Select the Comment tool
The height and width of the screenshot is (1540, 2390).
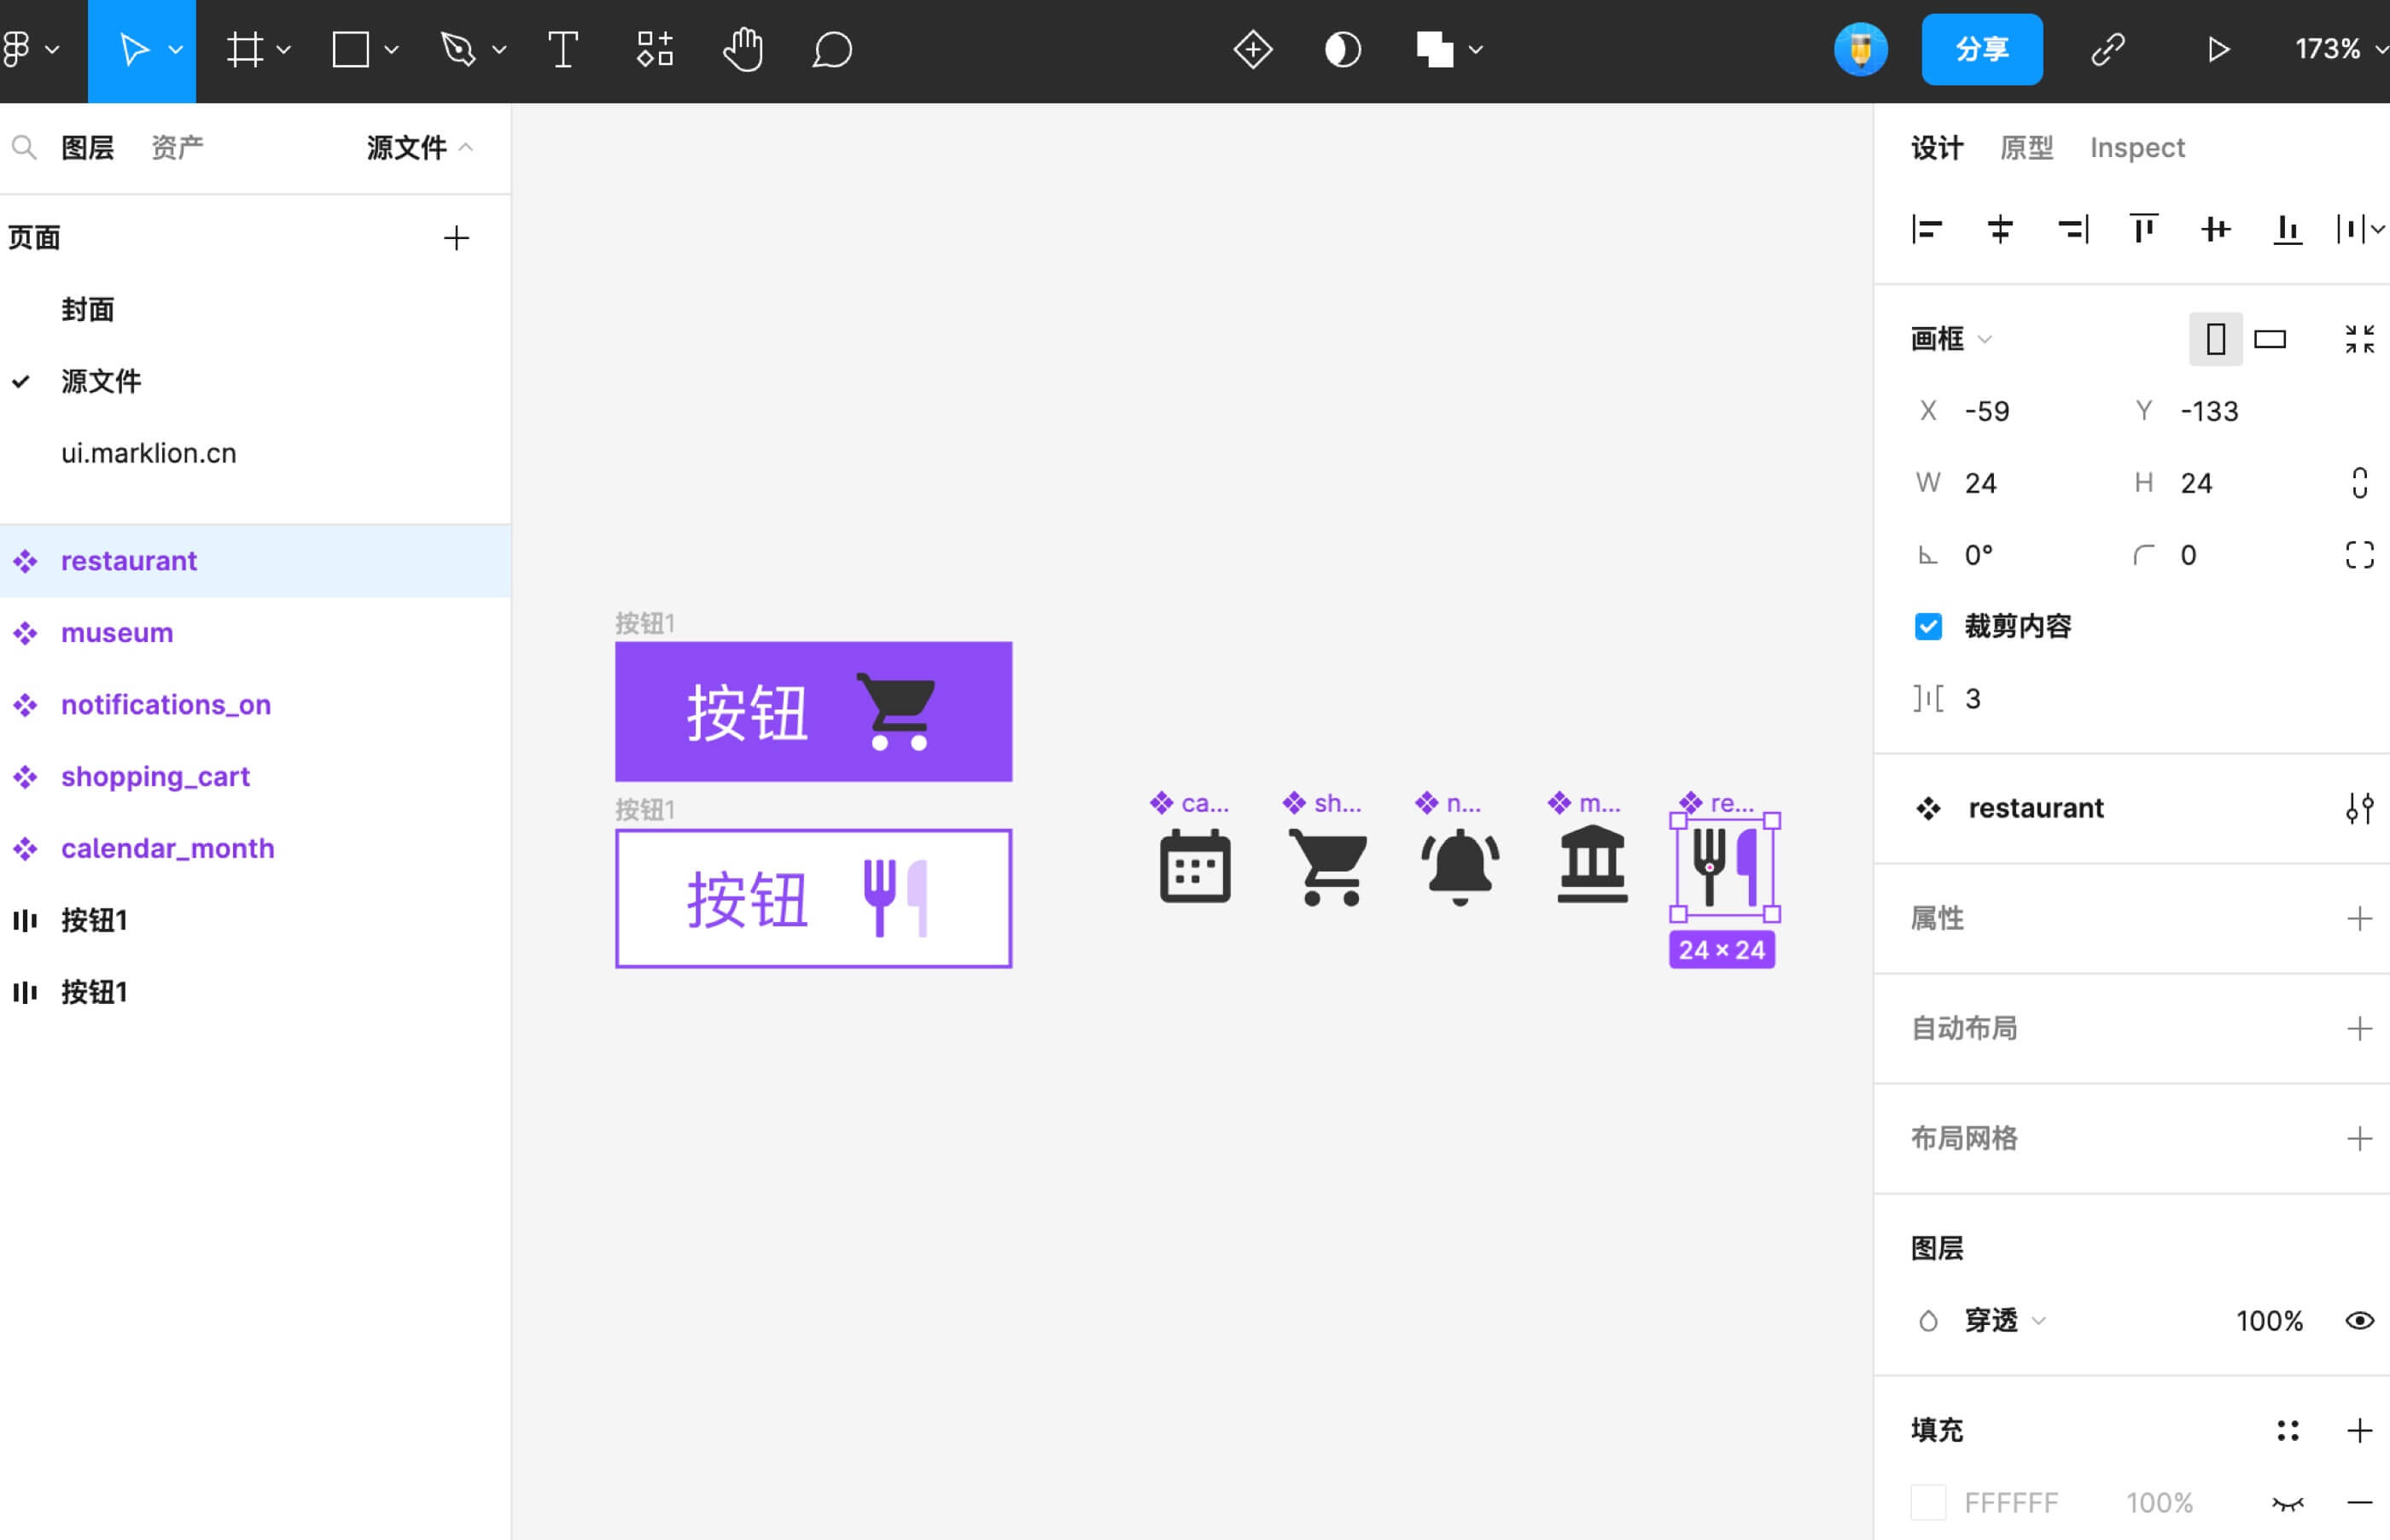click(x=831, y=49)
